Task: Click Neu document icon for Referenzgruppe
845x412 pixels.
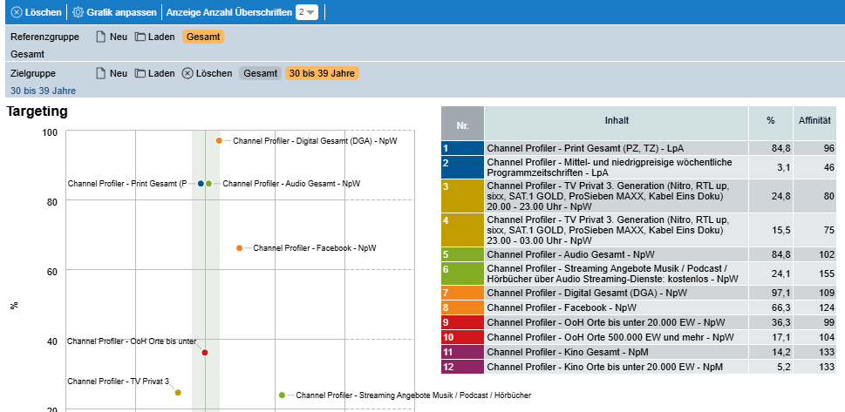Action: (x=101, y=37)
